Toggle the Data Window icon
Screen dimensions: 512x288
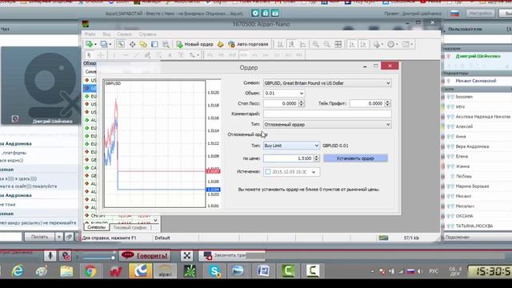click(132, 44)
